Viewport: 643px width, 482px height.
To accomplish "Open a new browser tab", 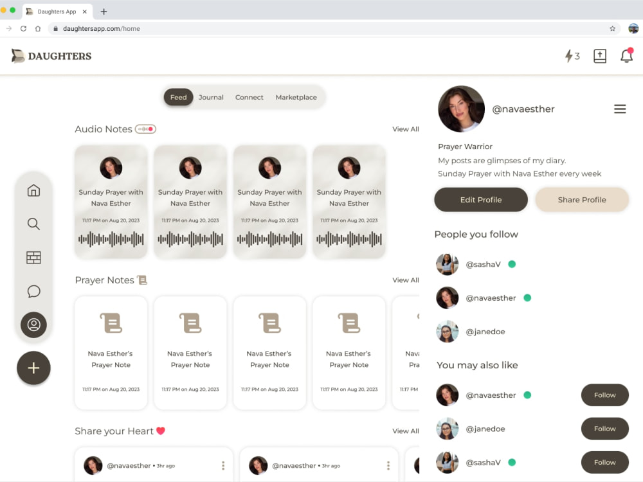I will point(104,12).
